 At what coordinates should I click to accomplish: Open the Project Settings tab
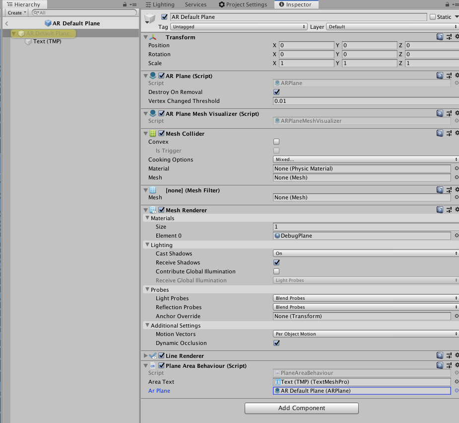point(243,4)
